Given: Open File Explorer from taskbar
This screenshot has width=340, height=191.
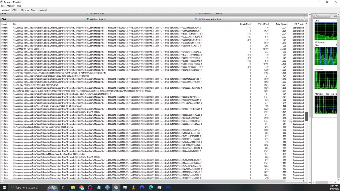Looking at the screenshot, I should click(x=73, y=188).
